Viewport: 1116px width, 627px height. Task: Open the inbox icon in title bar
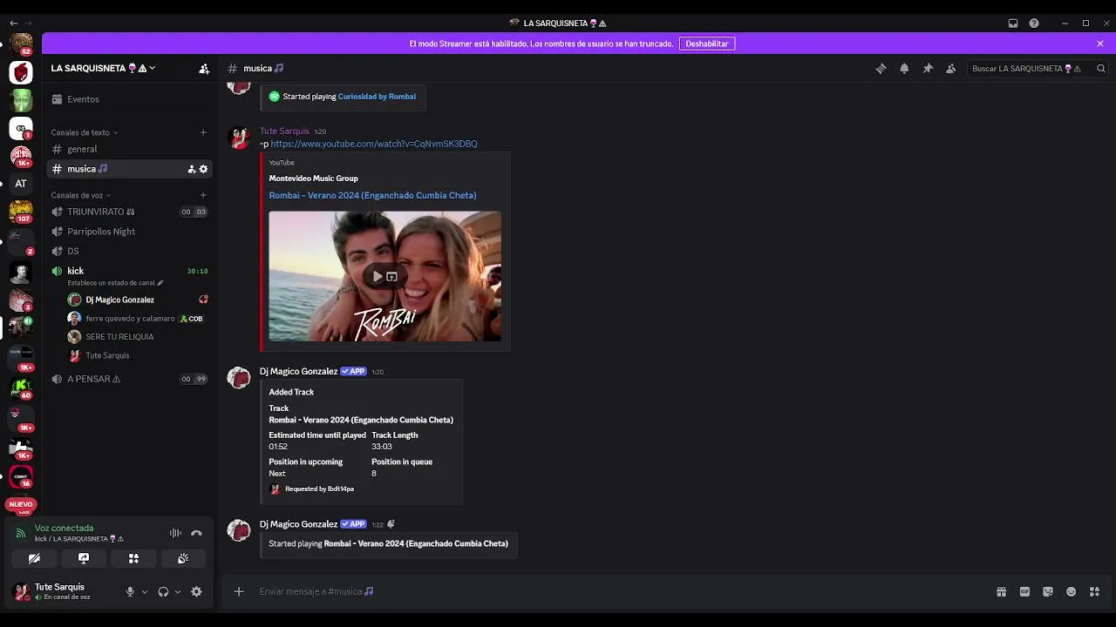click(1013, 24)
